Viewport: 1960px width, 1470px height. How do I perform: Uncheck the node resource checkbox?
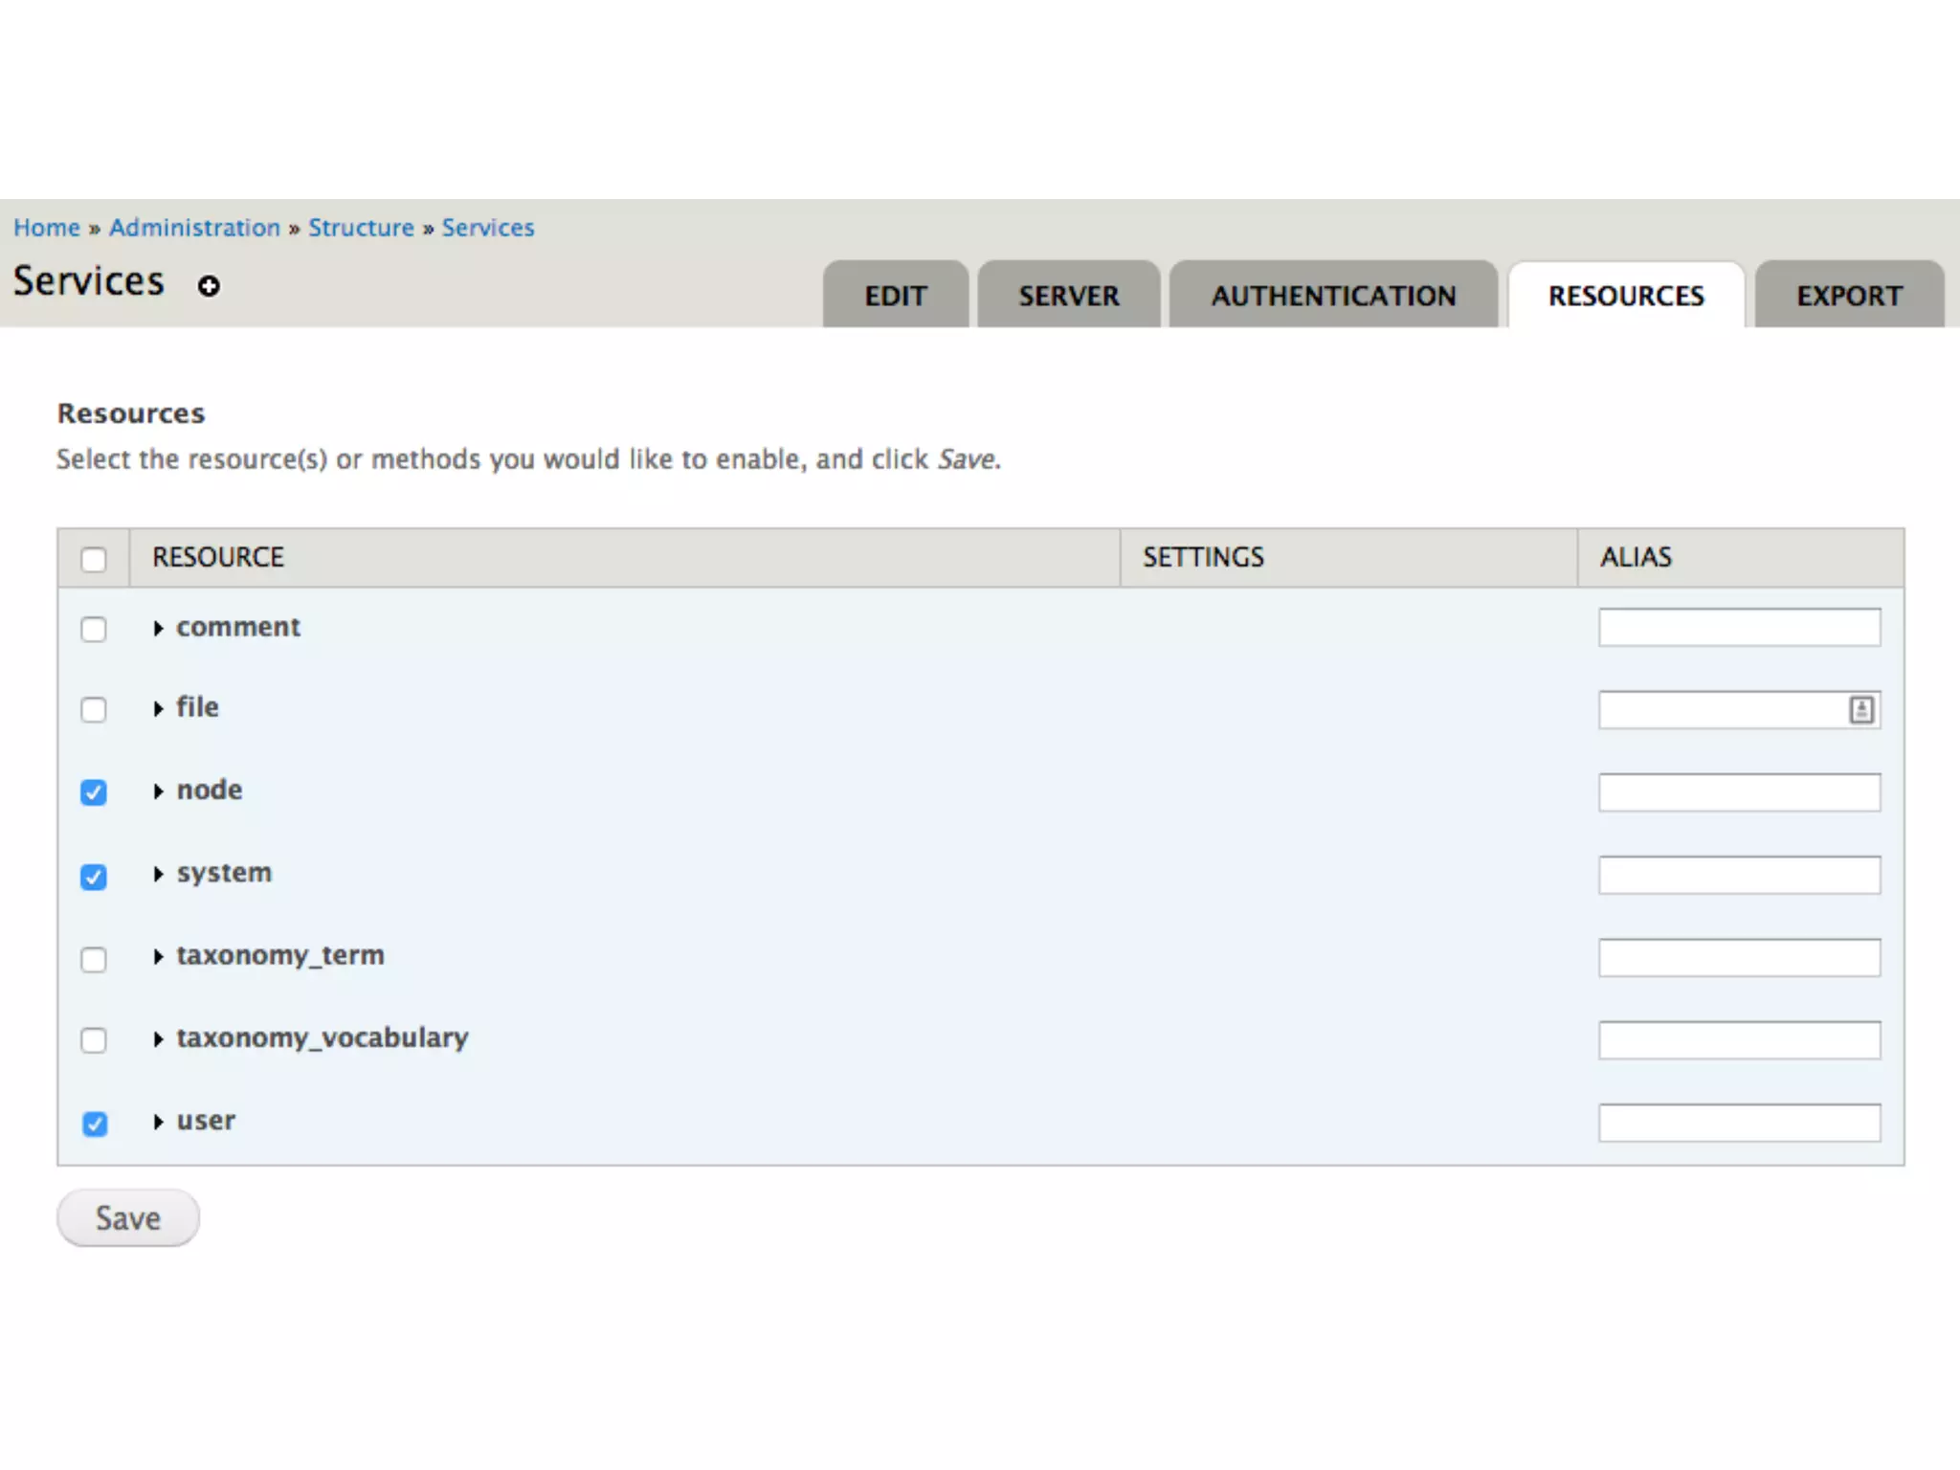[x=94, y=792]
